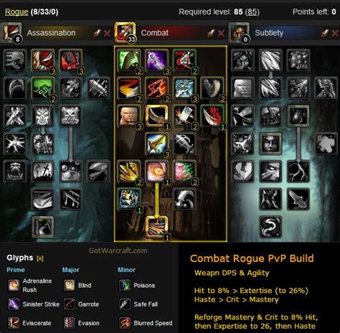Close the Glyphs panel with [x]
Image resolution: width=340 pixels, height=333 pixels.
click(x=40, y=258)
